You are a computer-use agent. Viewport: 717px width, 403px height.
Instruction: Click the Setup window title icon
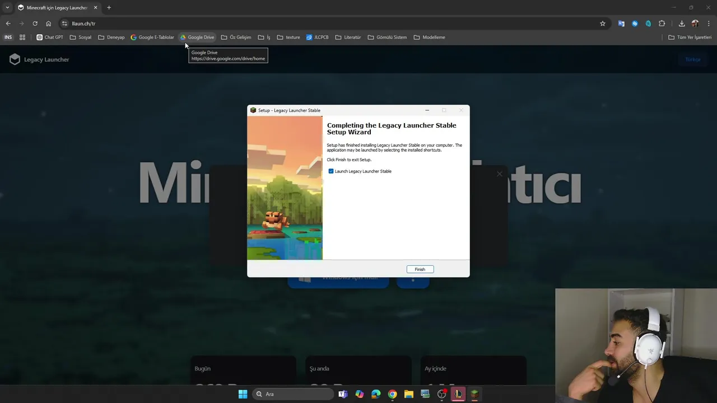click(x=253, y=110)
